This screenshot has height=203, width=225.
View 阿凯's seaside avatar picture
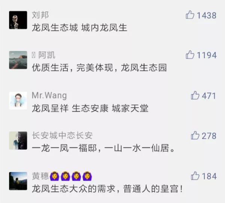pyautogui.click(x=18, y=60)
